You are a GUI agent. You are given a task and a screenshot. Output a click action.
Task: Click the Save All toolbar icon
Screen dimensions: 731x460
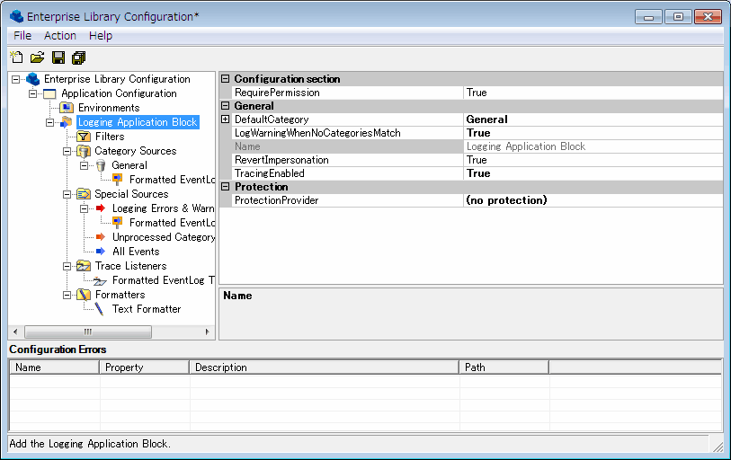pyautogui.click(x=79, y=58)
